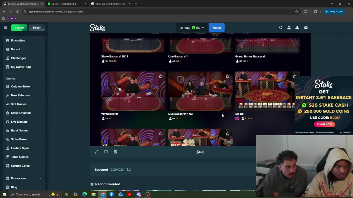The height and width of the screenshot is (198, 353).
Task: Close the Kick Dashboard tab
Action: 85,4
